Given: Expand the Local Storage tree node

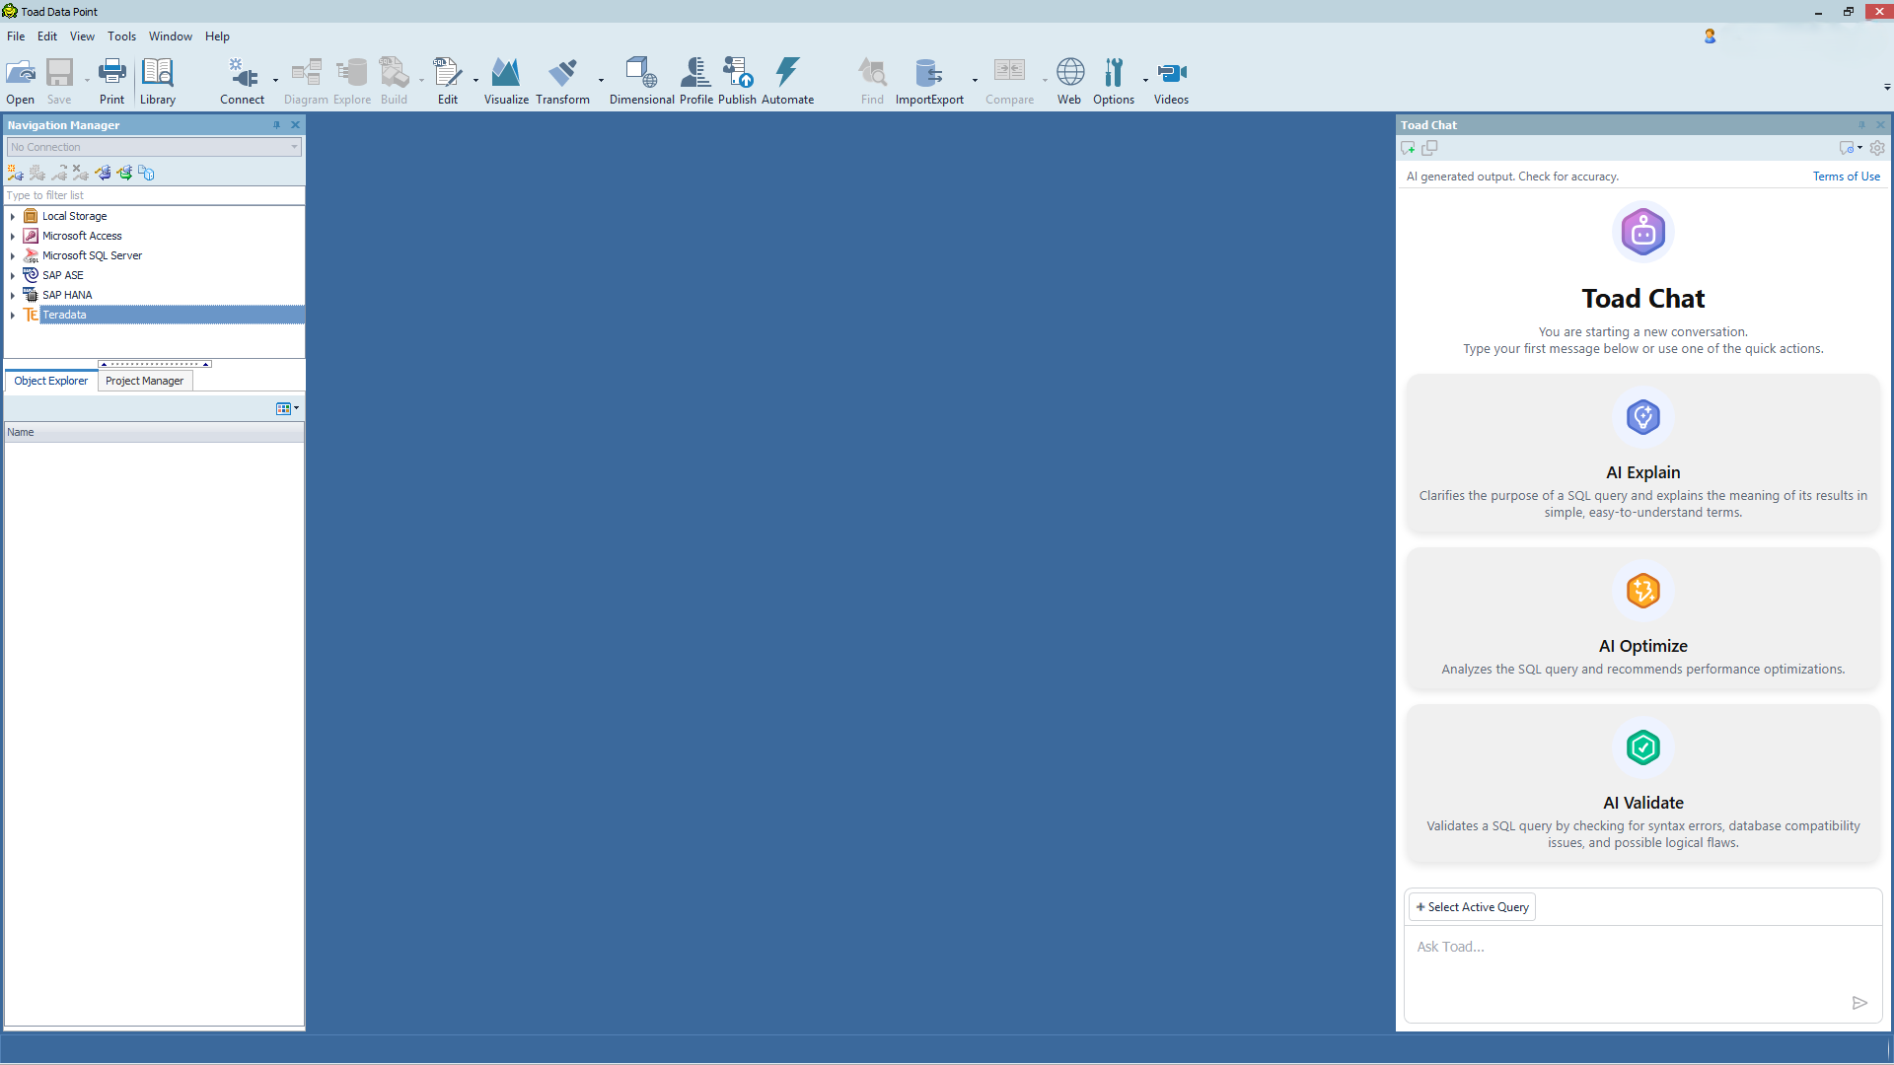Looking at the screenshot, I should tap(13, 216).
